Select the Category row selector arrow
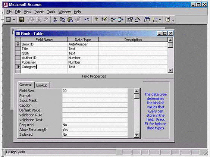Viewport: 210px width, 157px height. pyautogui.click(x=18, y=67)
